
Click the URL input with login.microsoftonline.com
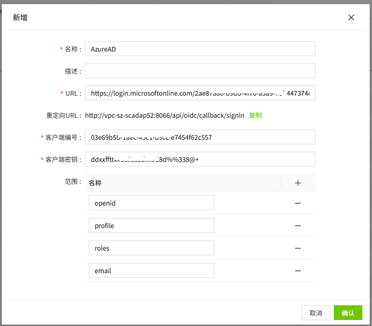pos(200,93)
